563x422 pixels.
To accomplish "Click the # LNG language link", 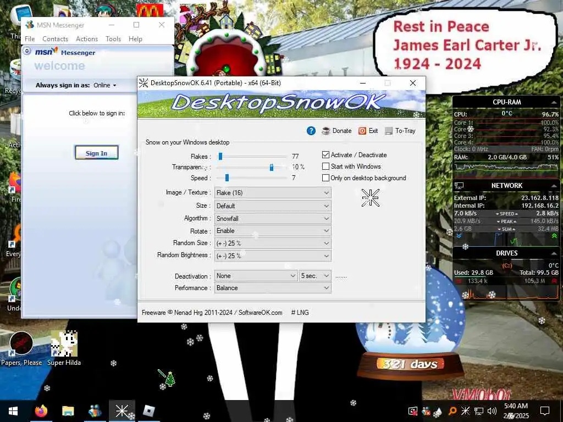I will [x=300, y=313].
